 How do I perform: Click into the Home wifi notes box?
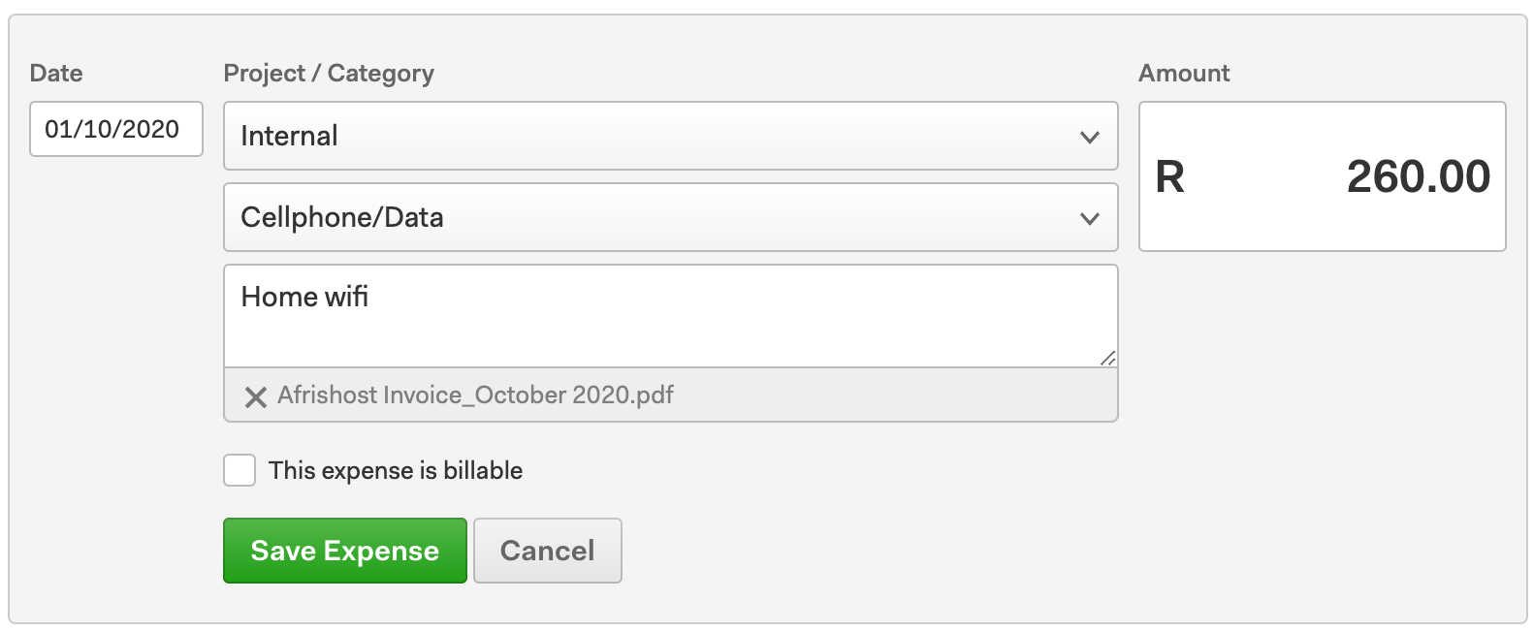click(671, 316)
